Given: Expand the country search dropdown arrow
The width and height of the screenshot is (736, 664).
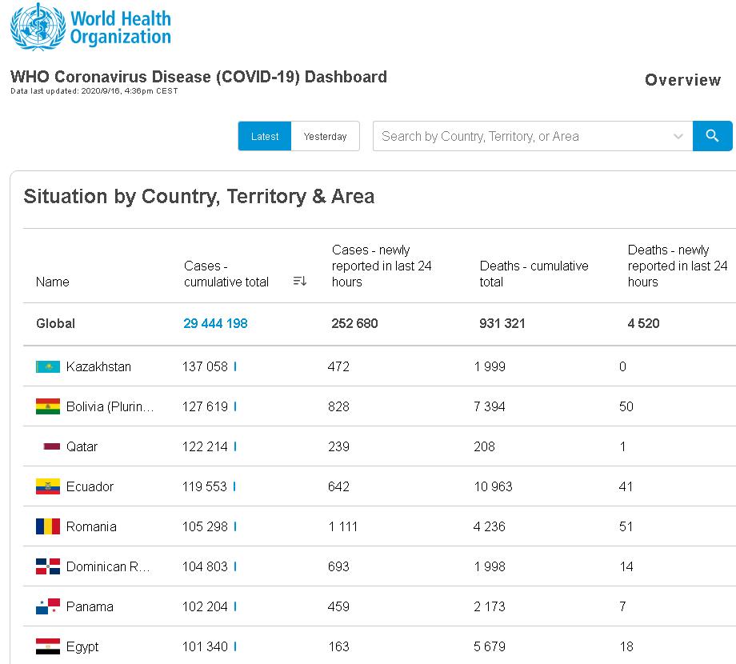Looking at the screenshot, I should 678,136.
